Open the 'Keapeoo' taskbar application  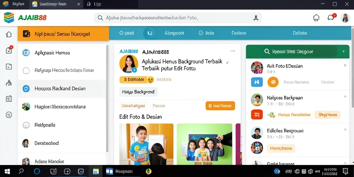[x=120, y=171]
